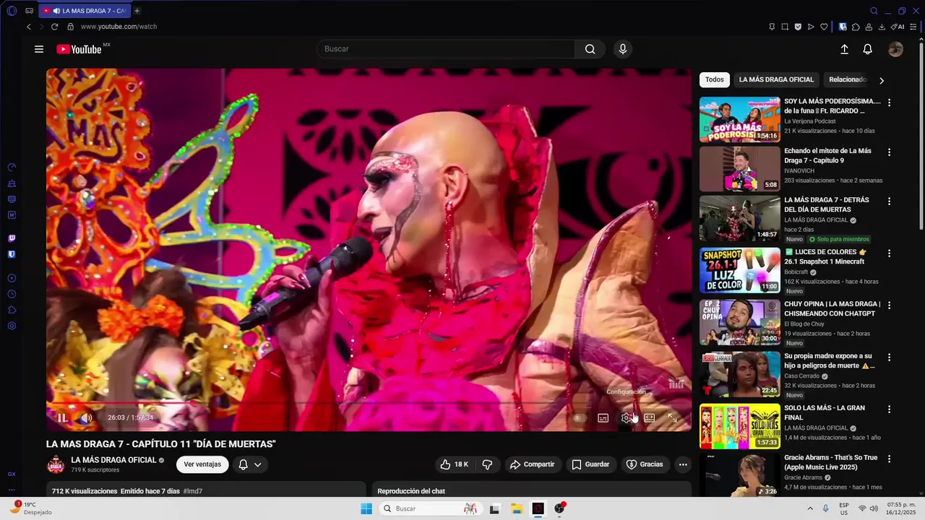Save the video with Guardar
Viewport: 925px width, 520px height.
[590, 464]
